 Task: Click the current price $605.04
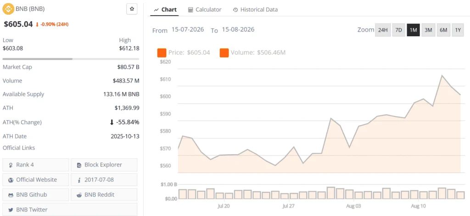(x=18, y=24)
